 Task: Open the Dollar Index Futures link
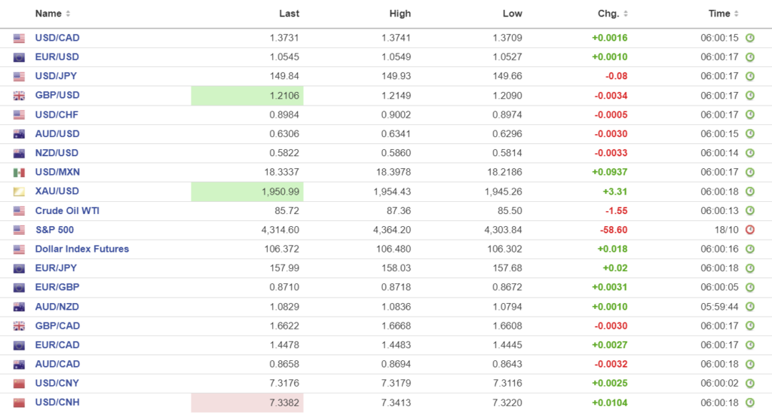pyautogui.click(x=82, y=249)
